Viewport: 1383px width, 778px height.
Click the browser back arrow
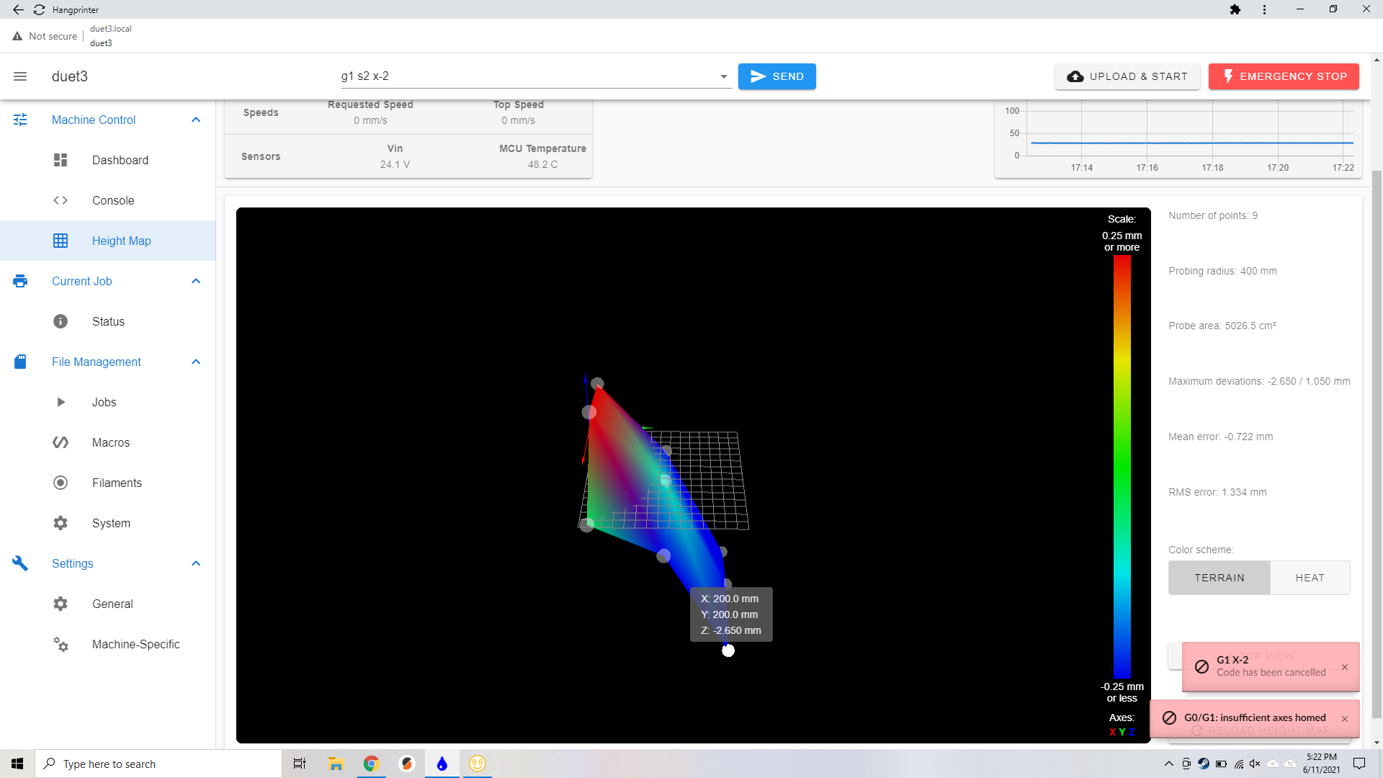coord(18,9)
